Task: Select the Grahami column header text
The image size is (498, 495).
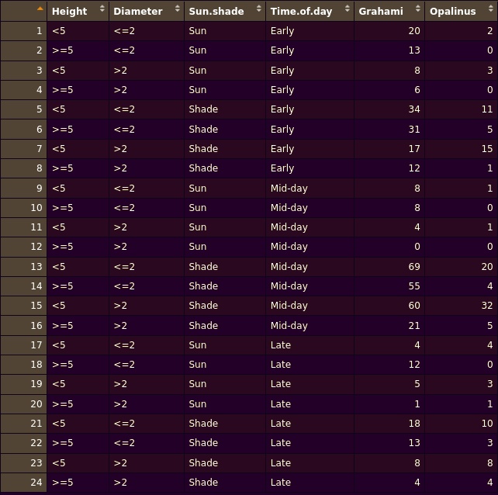Action: pyautogui.click(x=381, y=11)
